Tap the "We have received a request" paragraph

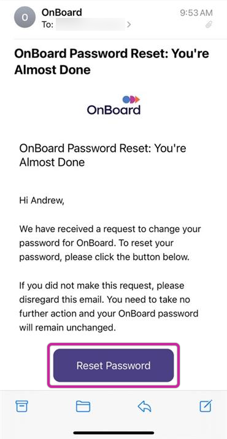(x=110, y=243)
